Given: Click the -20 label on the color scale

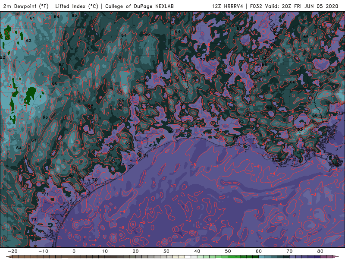Looking at the screenshot, I should 13,251.
